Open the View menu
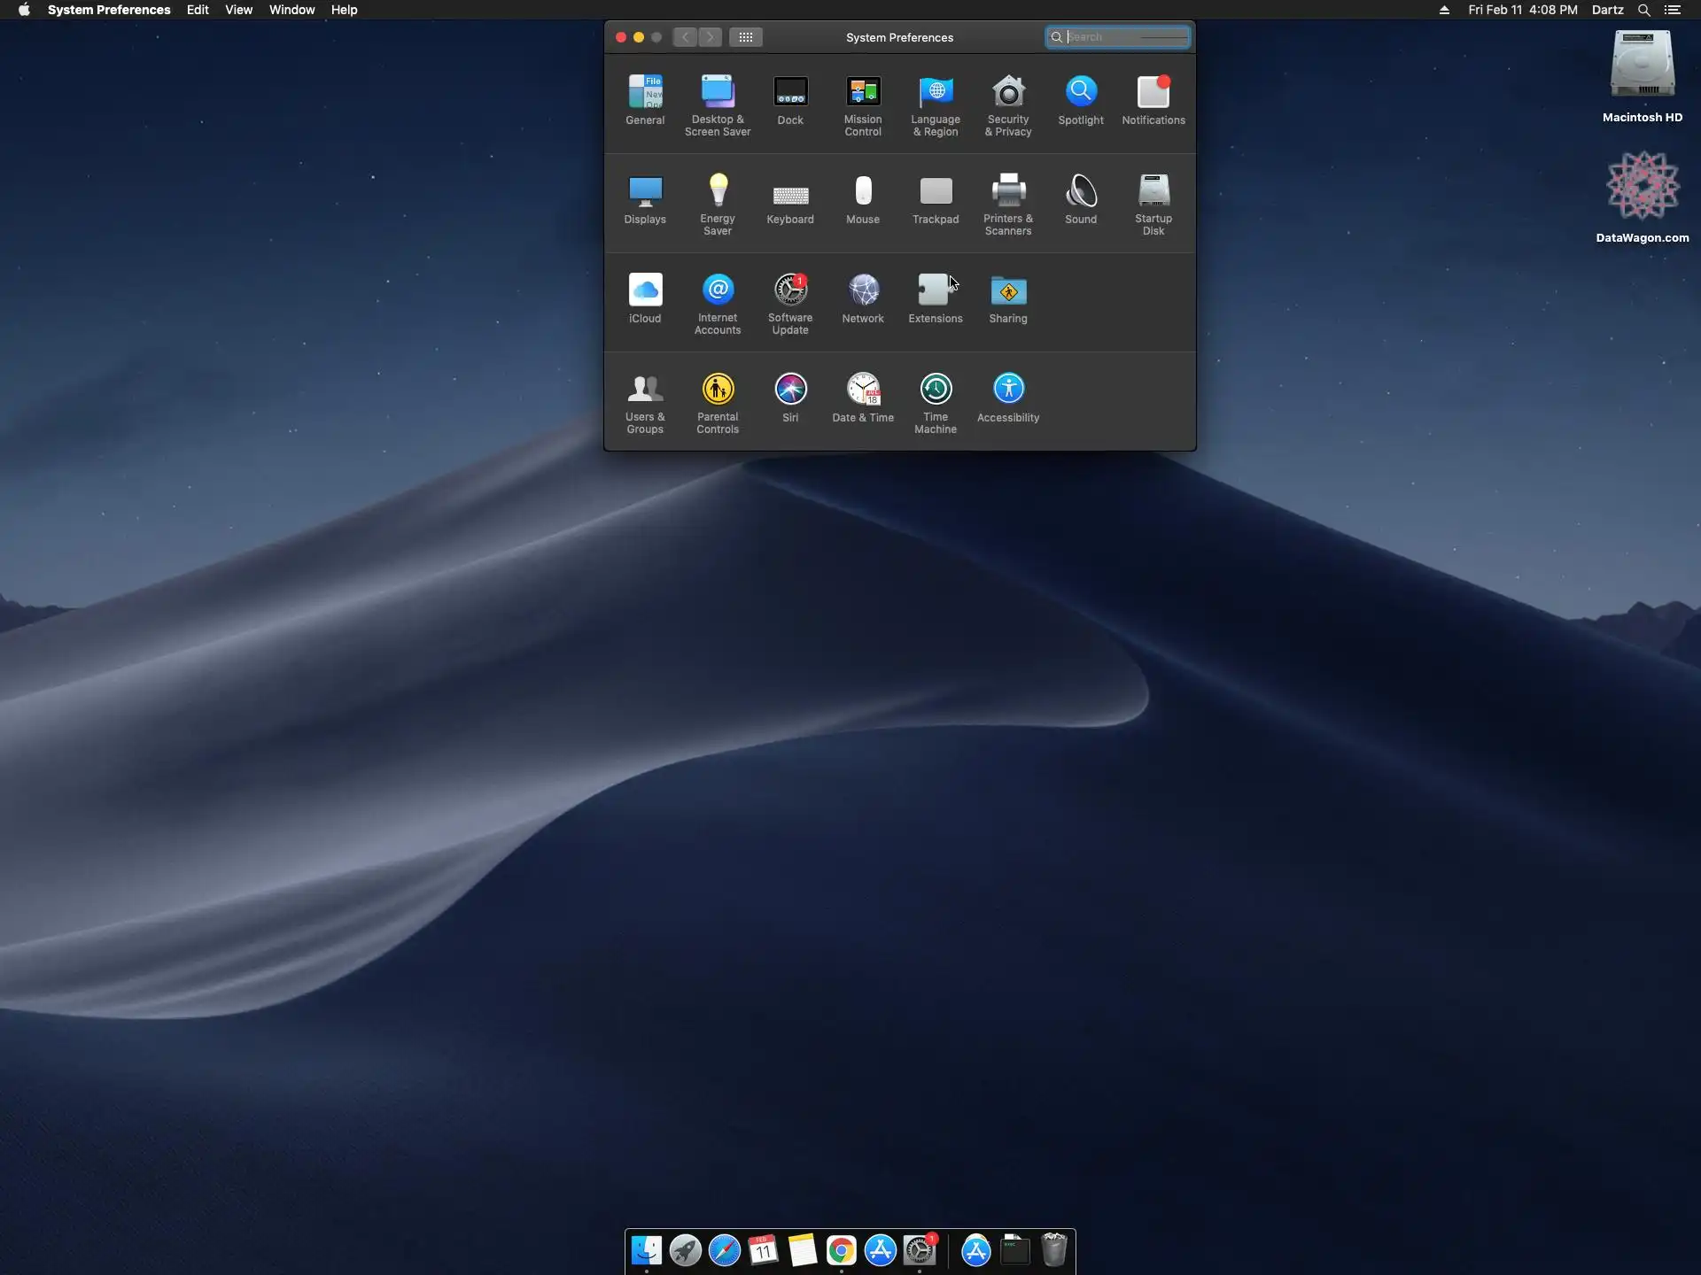 tap(238, 10)
